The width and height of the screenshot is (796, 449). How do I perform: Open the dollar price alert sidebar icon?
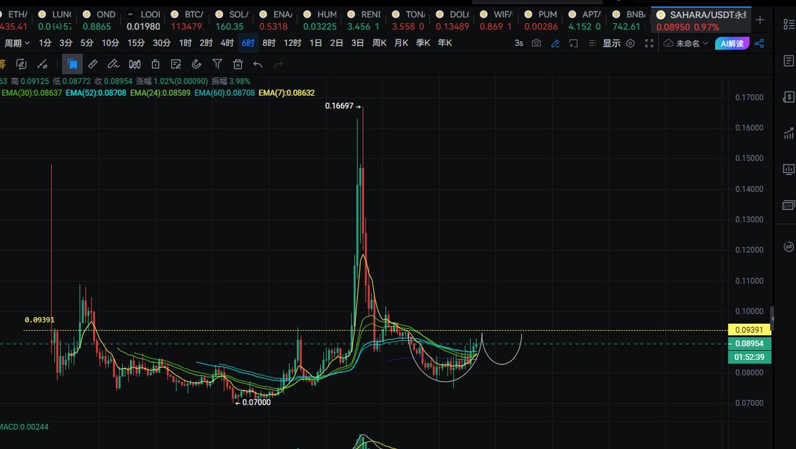789,97
